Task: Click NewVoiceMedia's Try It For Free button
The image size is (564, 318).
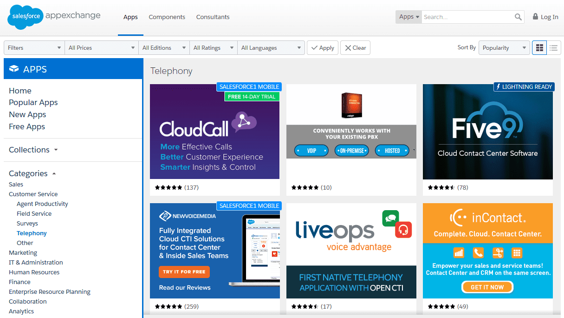Action: pyautogui.click(x=184, y=272)
